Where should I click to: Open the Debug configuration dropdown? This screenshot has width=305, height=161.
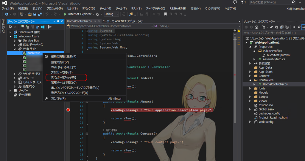[x=111, y=14]
